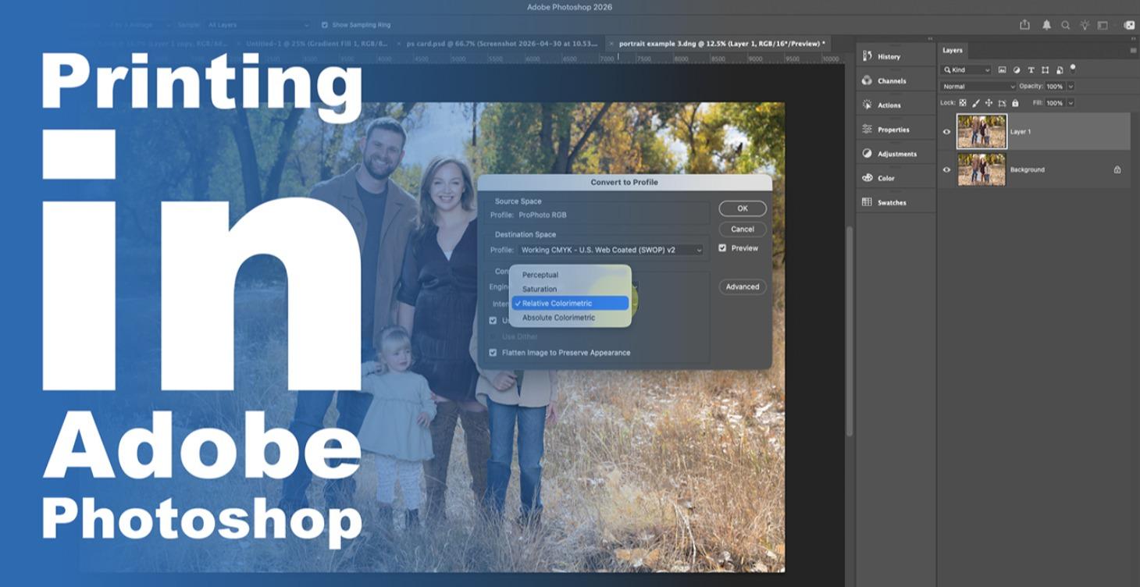
Task: Click the "Background" layer name
Action: (x=1028, y=169)
